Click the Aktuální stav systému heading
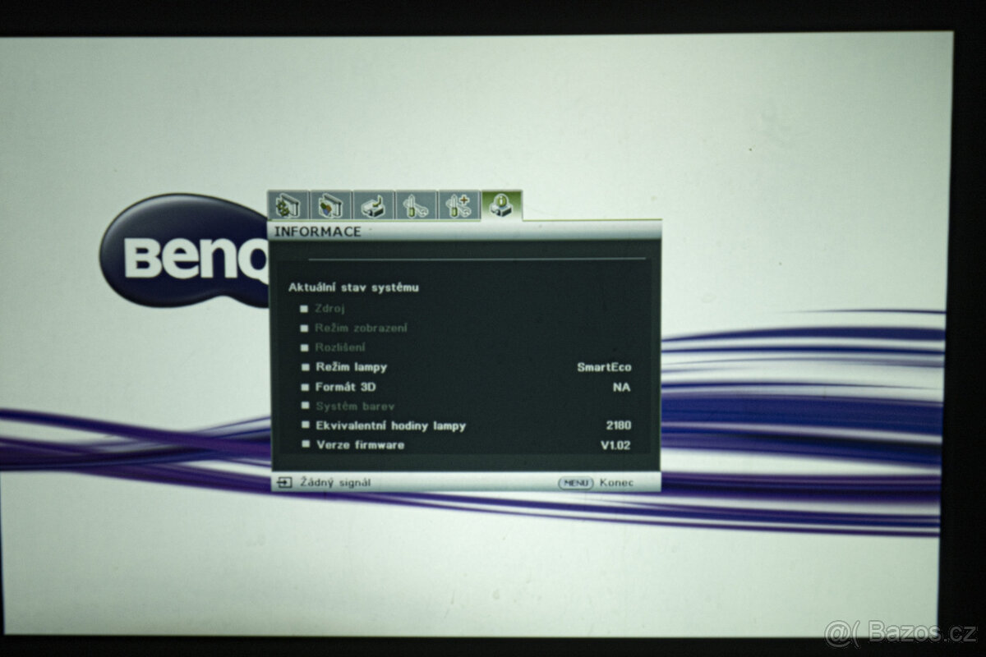The height and width of the screenshot is (657, 986). [352, 288]
